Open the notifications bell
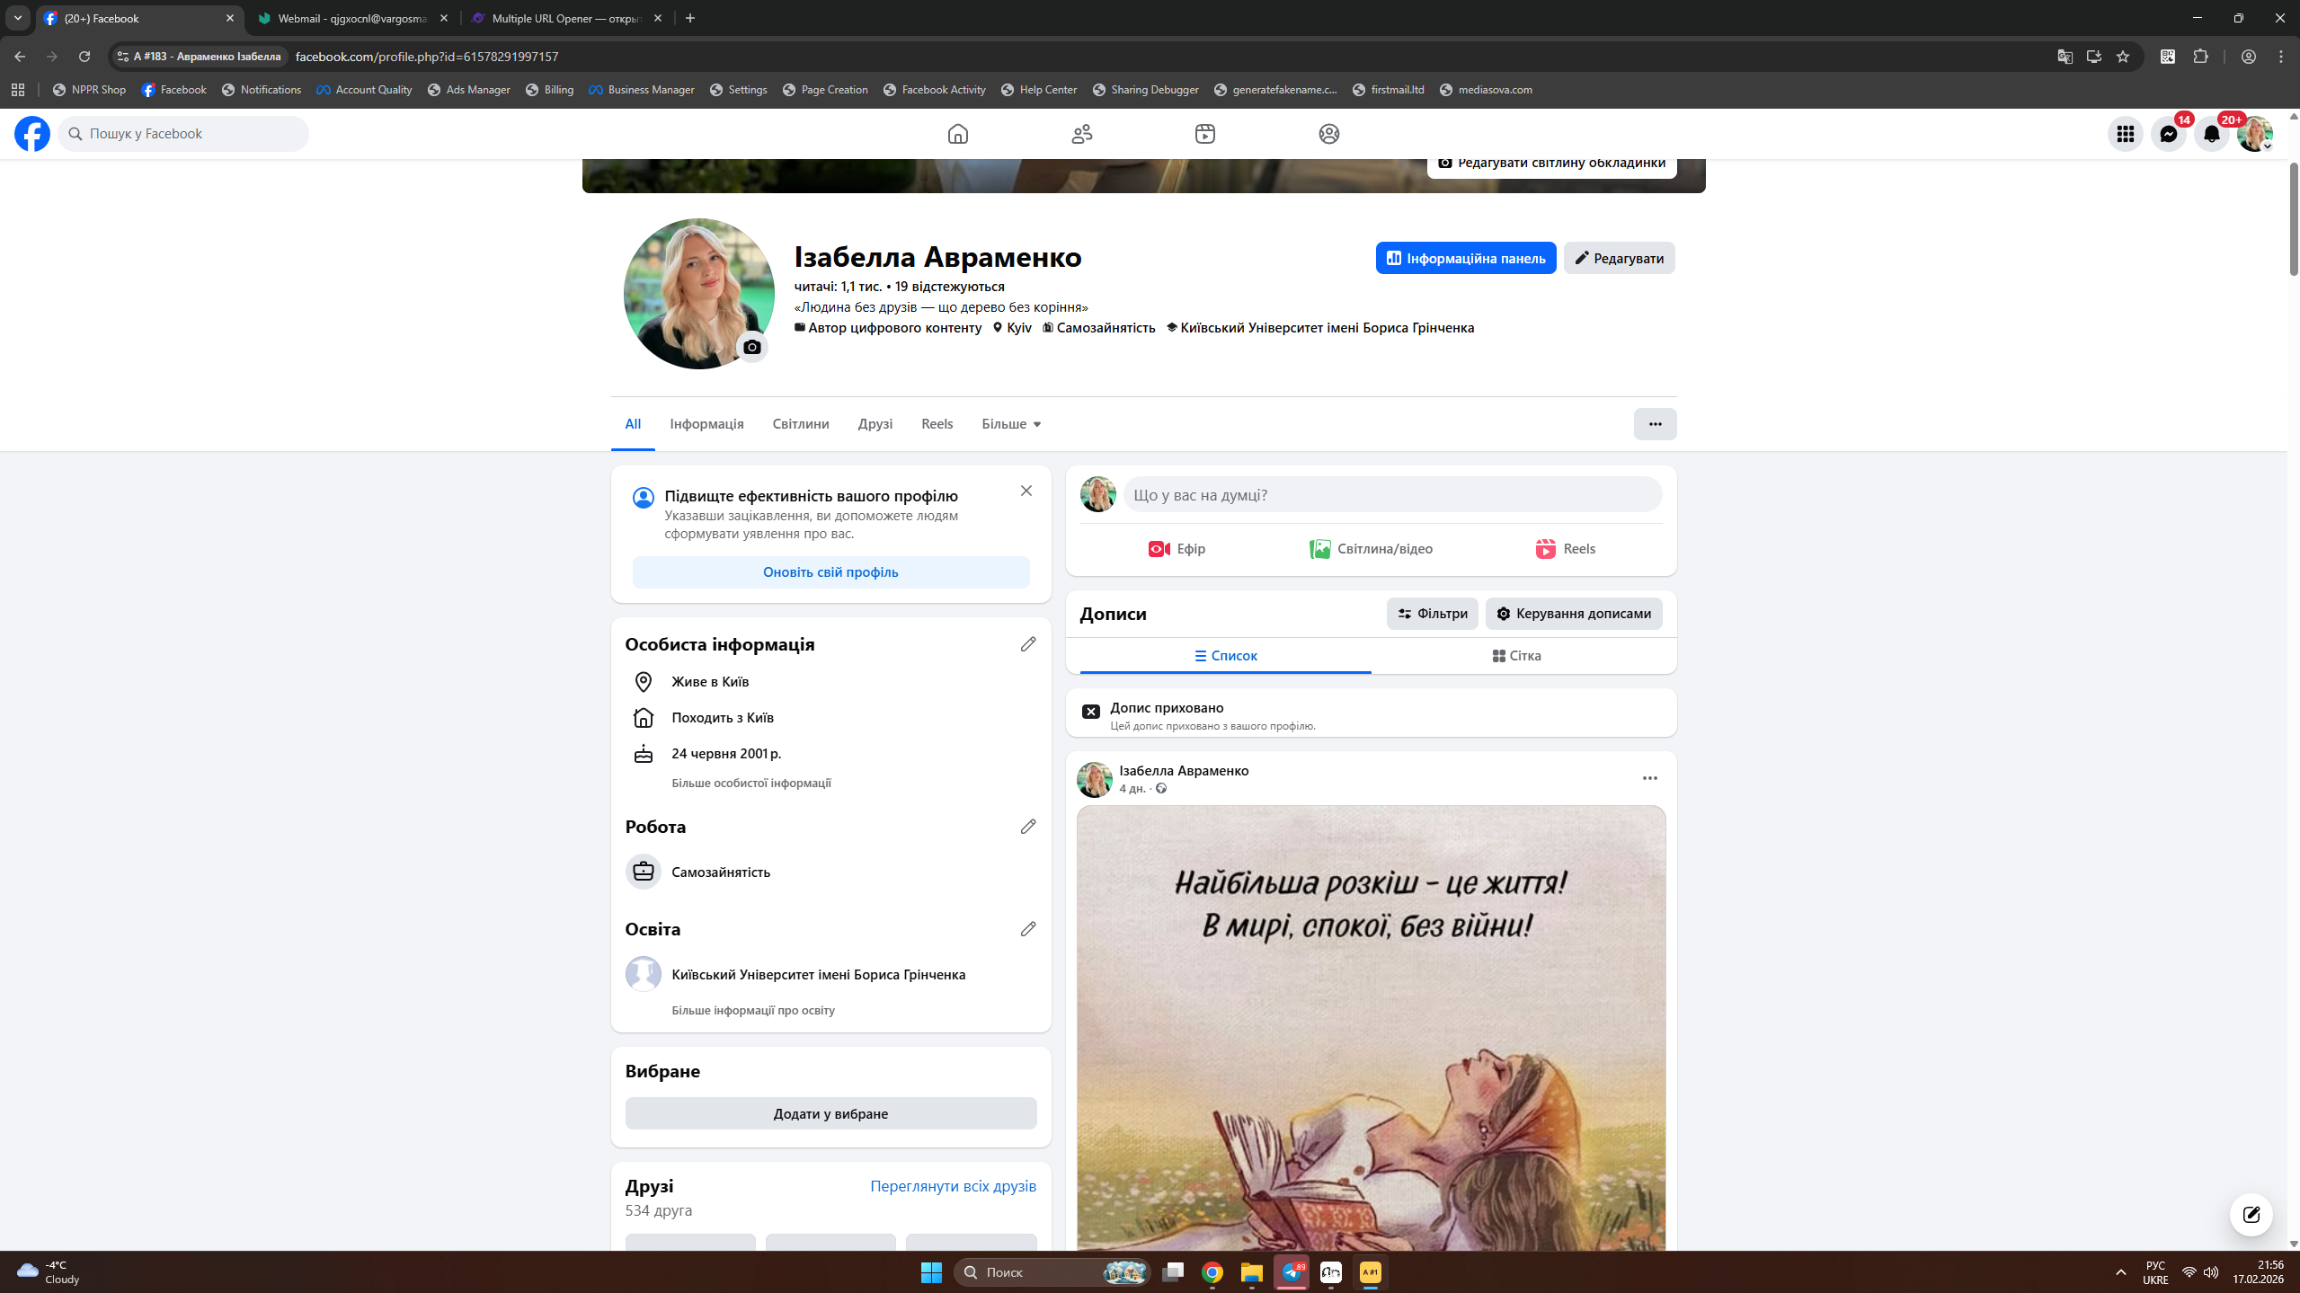The height and width of the screenshot is (1293, 2300). [2211, 134]
